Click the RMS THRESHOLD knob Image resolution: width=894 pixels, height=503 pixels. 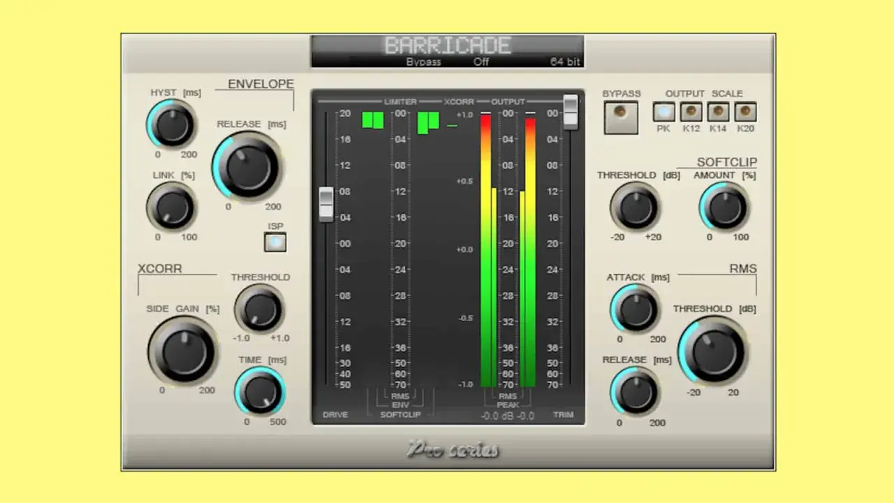pyautogui.click(x=713, y=349)
